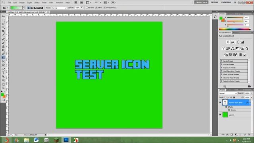The width and height of the screenshot is (254, 143).
Task: Open the gradient Mode dropdown
Action: [59, 8]
